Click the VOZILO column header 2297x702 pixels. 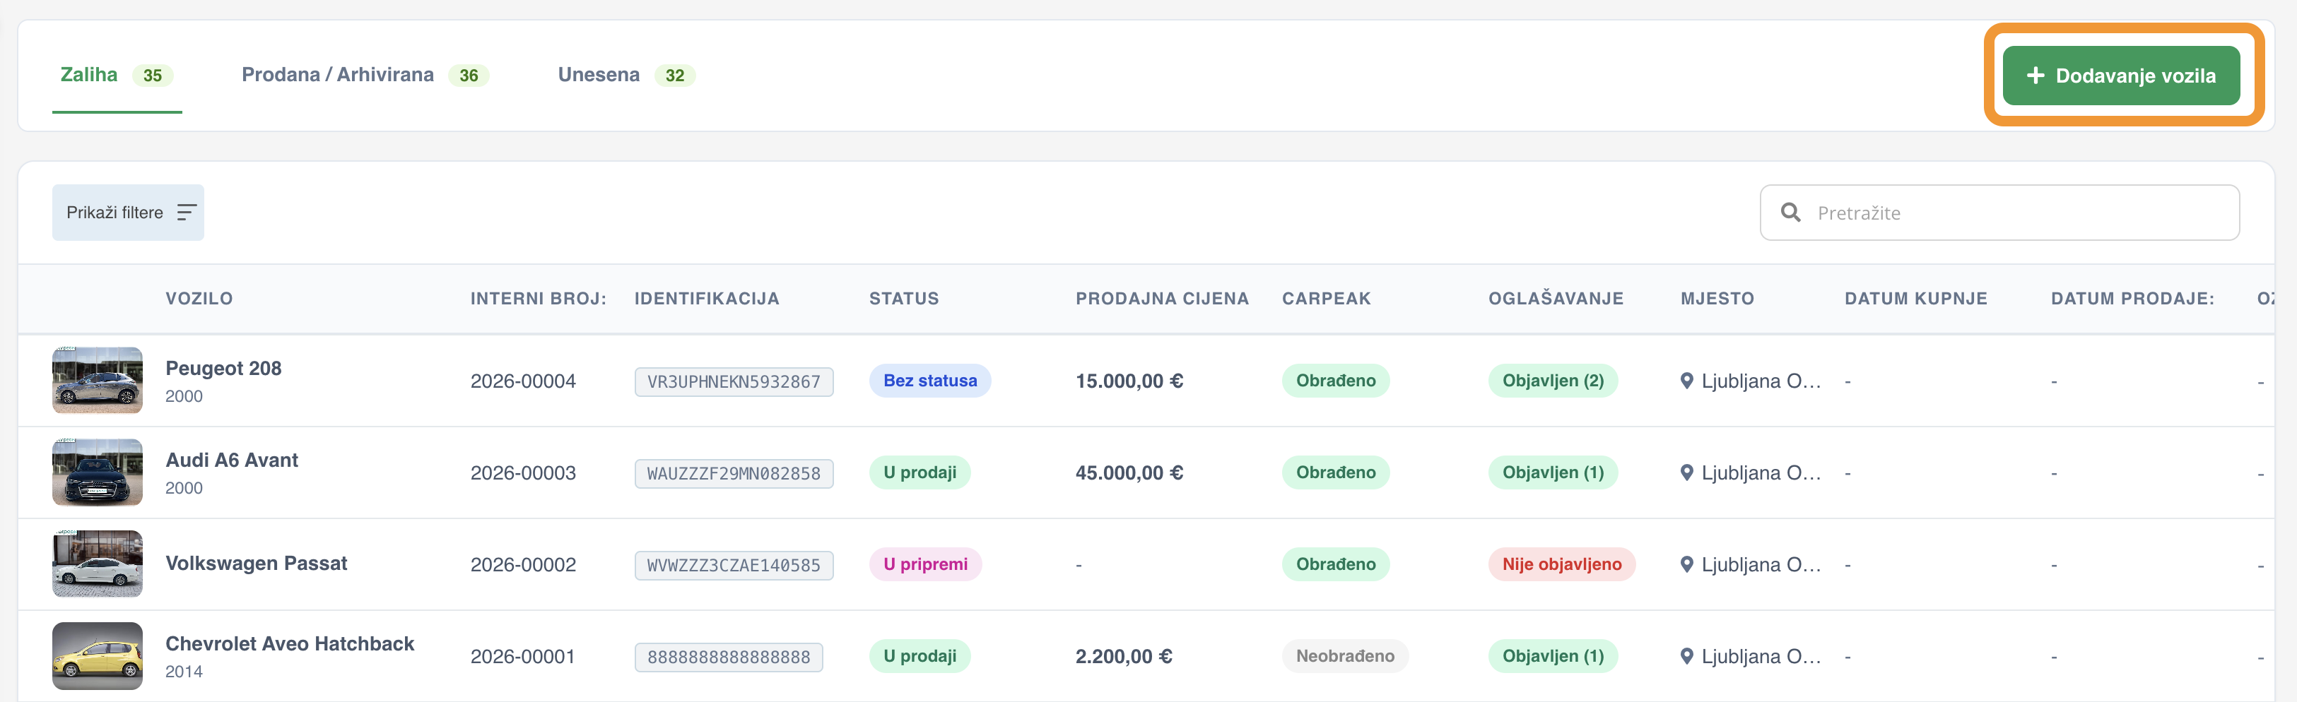199,299
